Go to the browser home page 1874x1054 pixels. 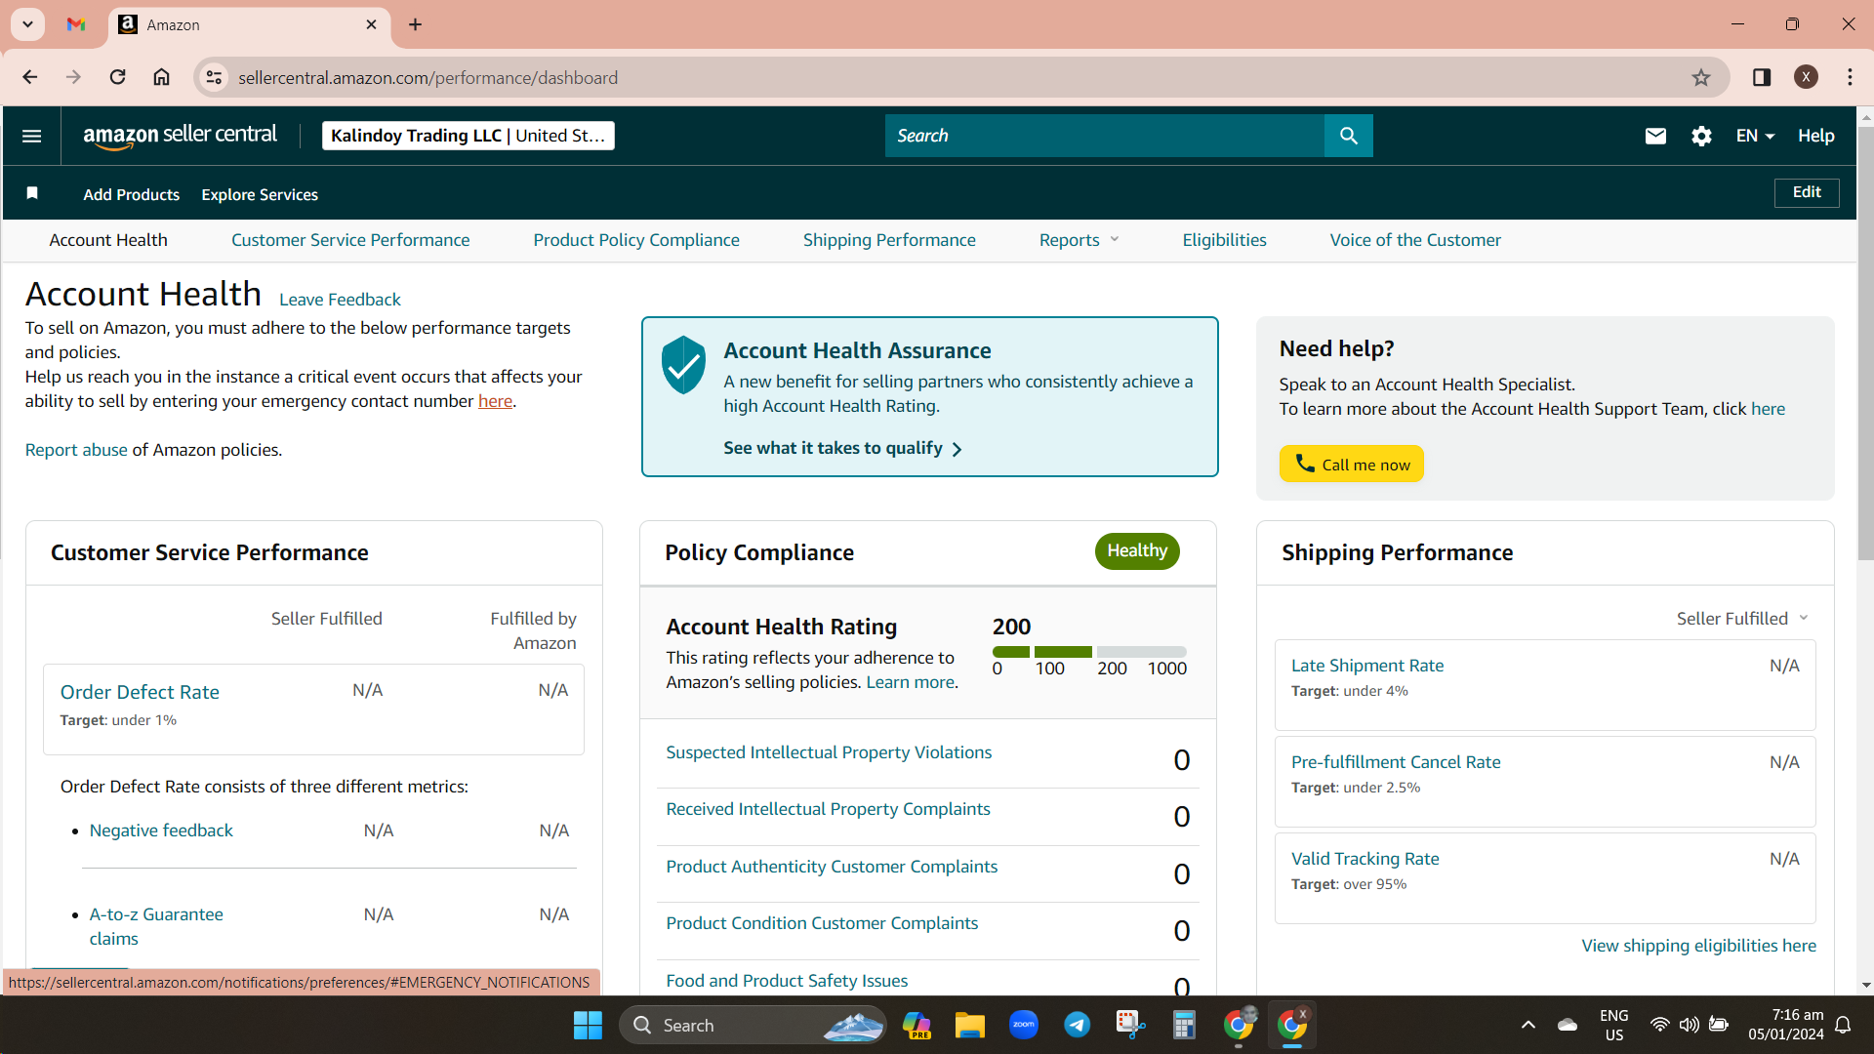pyautogui.click(x=162, y=77)
